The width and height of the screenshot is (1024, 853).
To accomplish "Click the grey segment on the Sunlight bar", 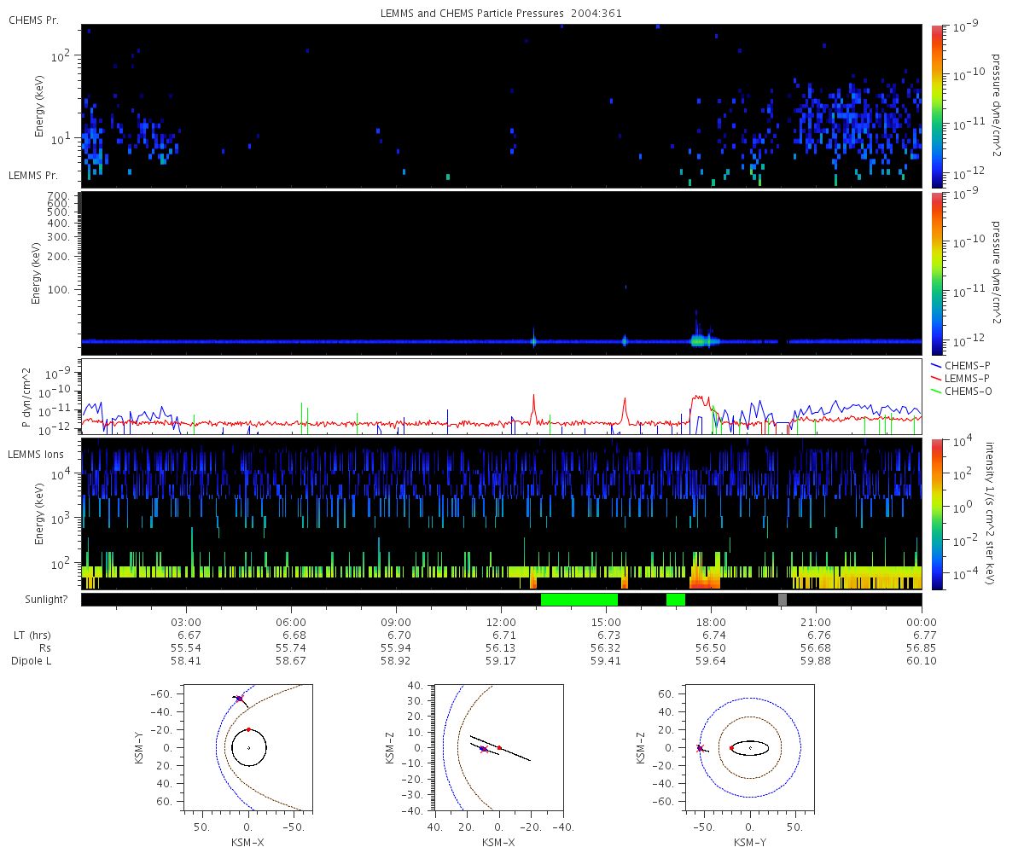I will point(783,600).
